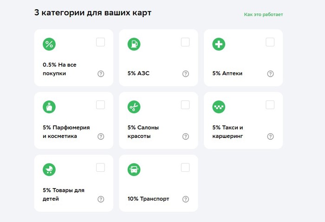Click the pharmacy cross icon
325x222 pixels.
[219, 44]
